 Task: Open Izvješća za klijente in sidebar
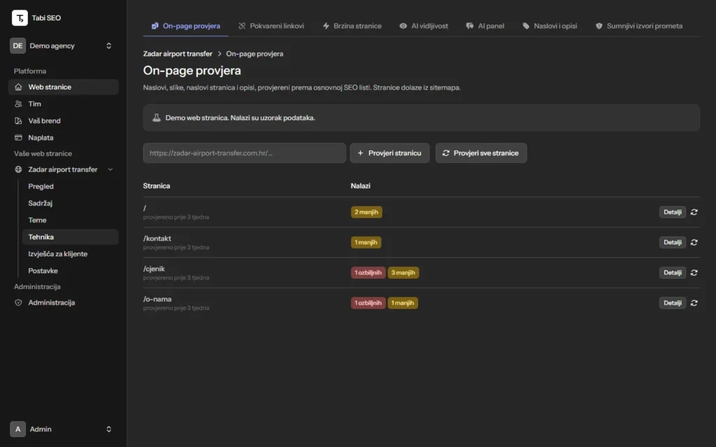tap(71, 254)
